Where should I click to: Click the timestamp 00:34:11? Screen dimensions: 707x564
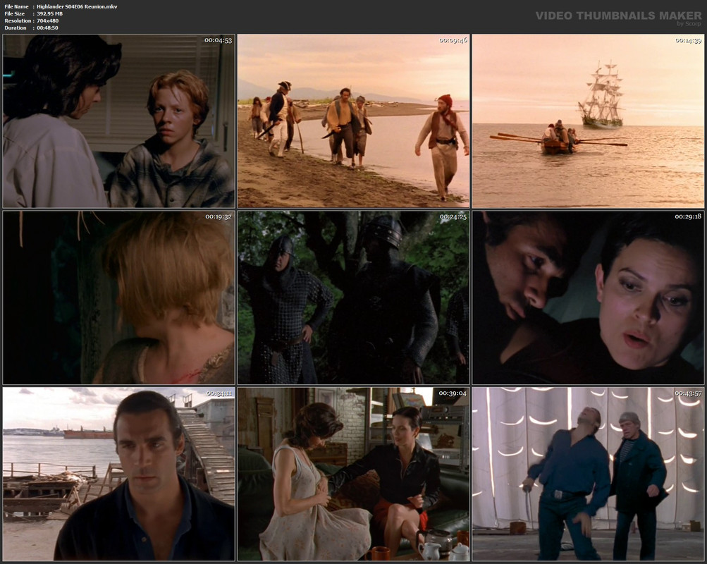coord(219,393)
